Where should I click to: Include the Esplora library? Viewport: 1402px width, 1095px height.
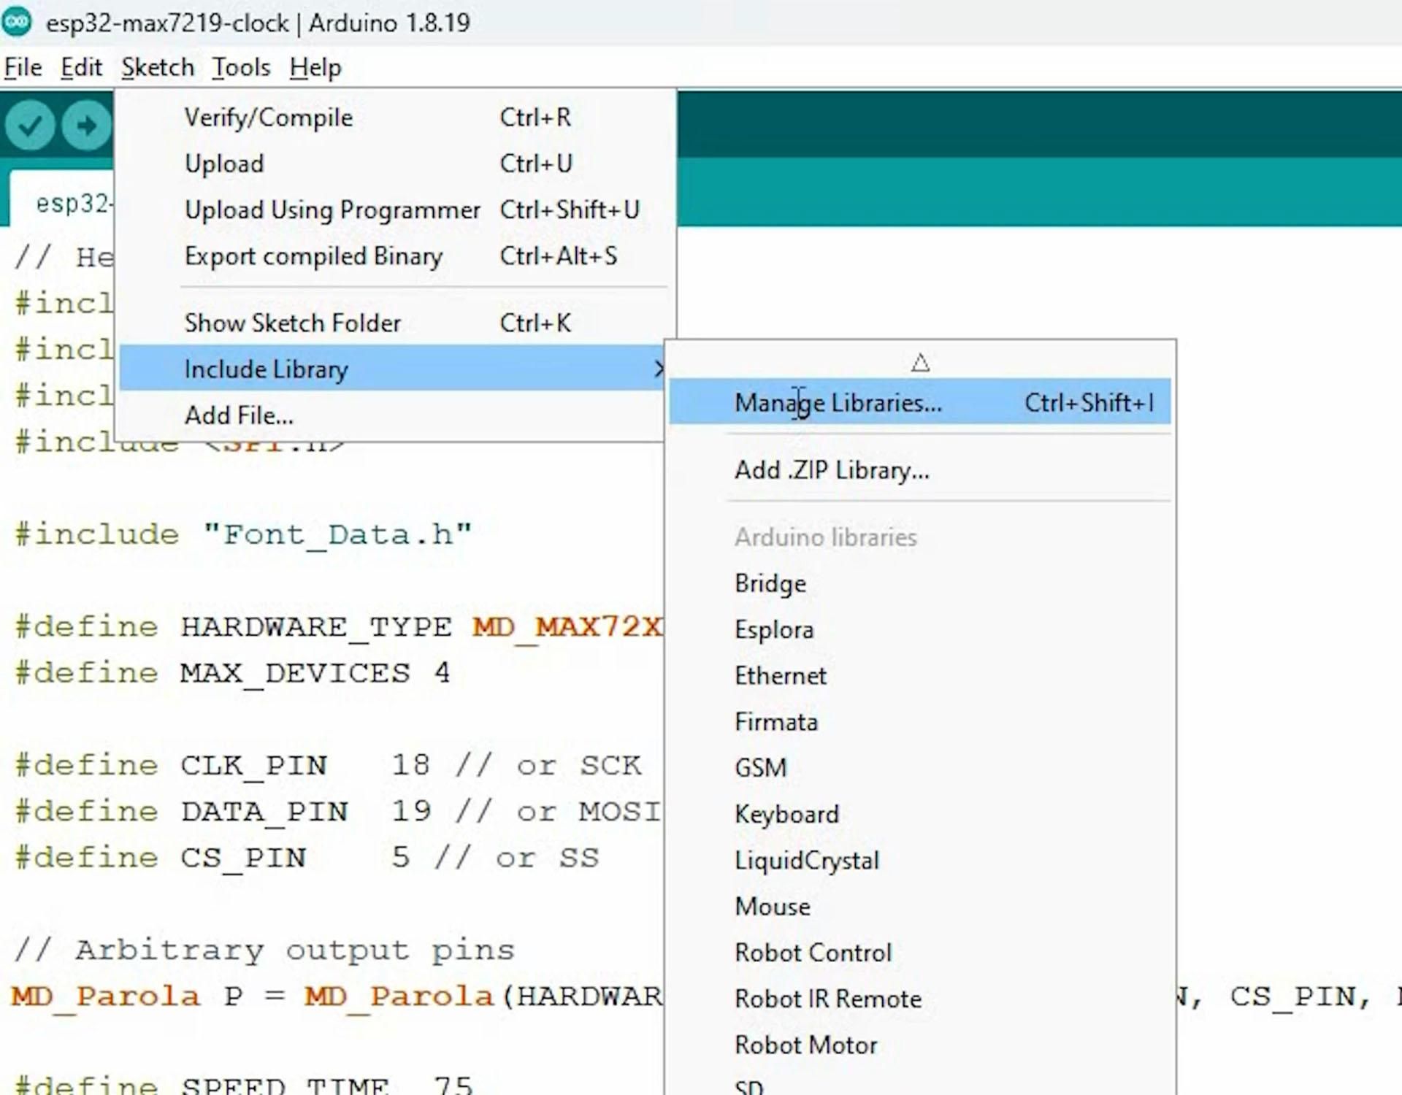(920, 629)
